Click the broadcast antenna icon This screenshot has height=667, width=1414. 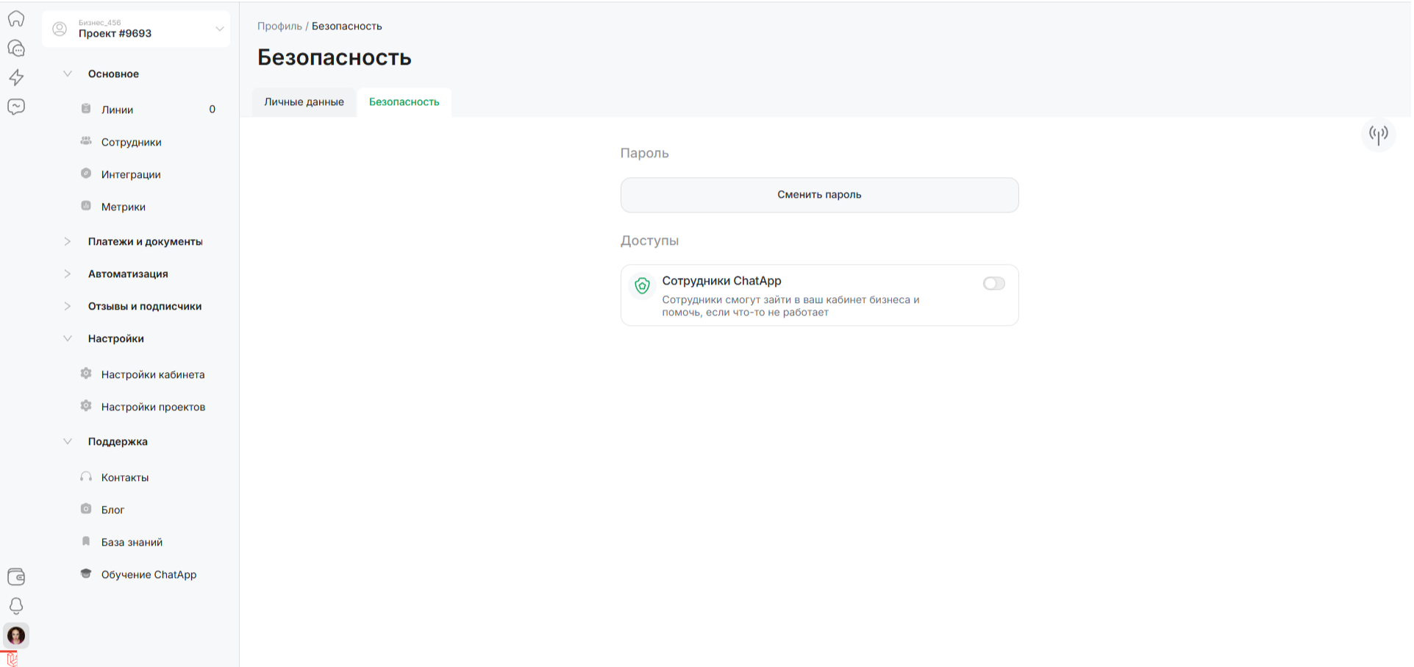click(x=1378, y=135)
